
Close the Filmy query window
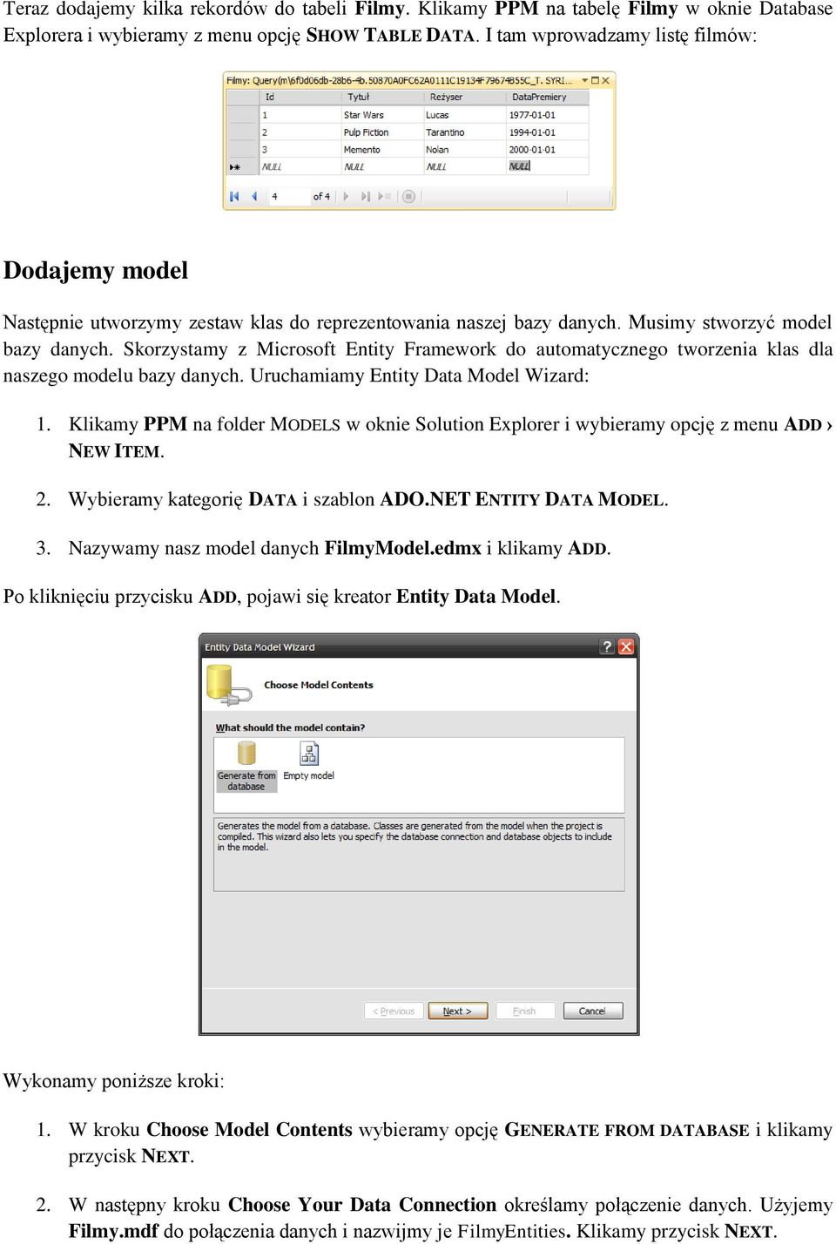click(x=606, y=80)
